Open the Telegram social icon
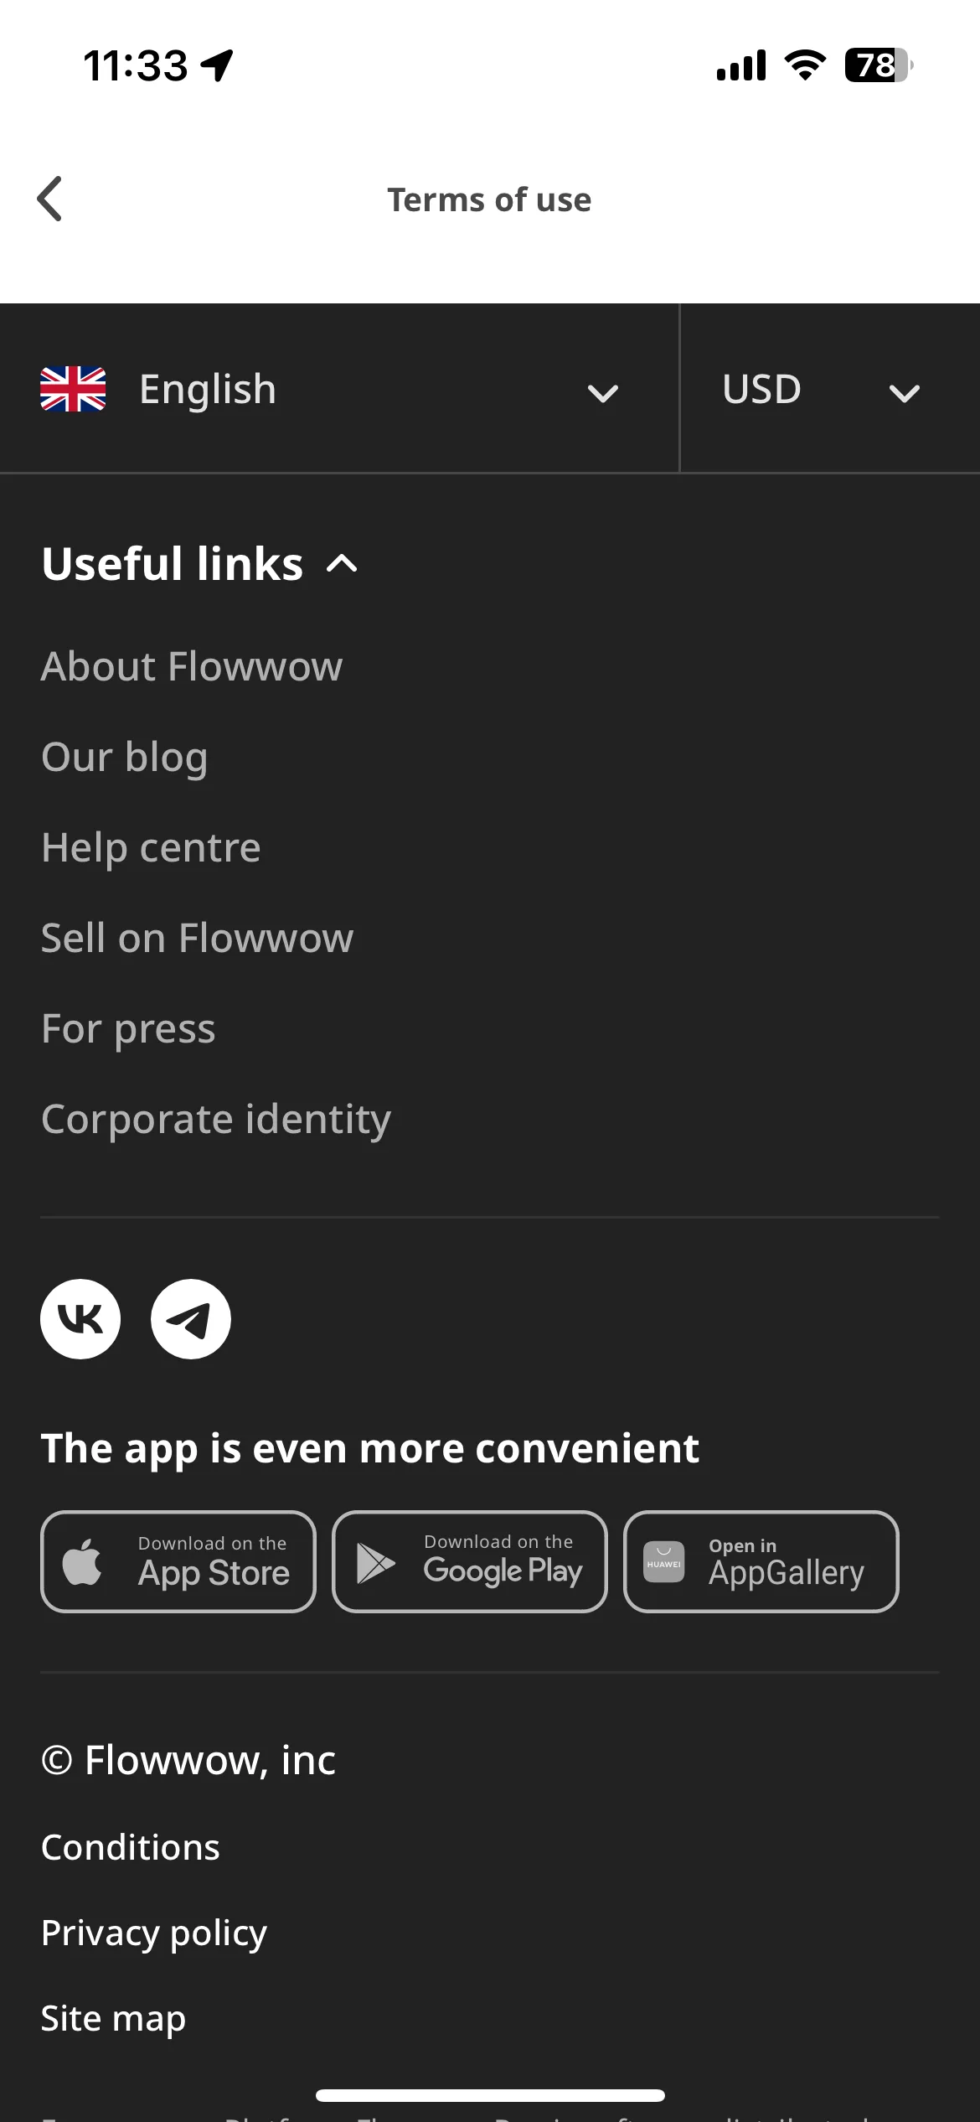Screen dimensions: 980x2122 (191, 1319)
